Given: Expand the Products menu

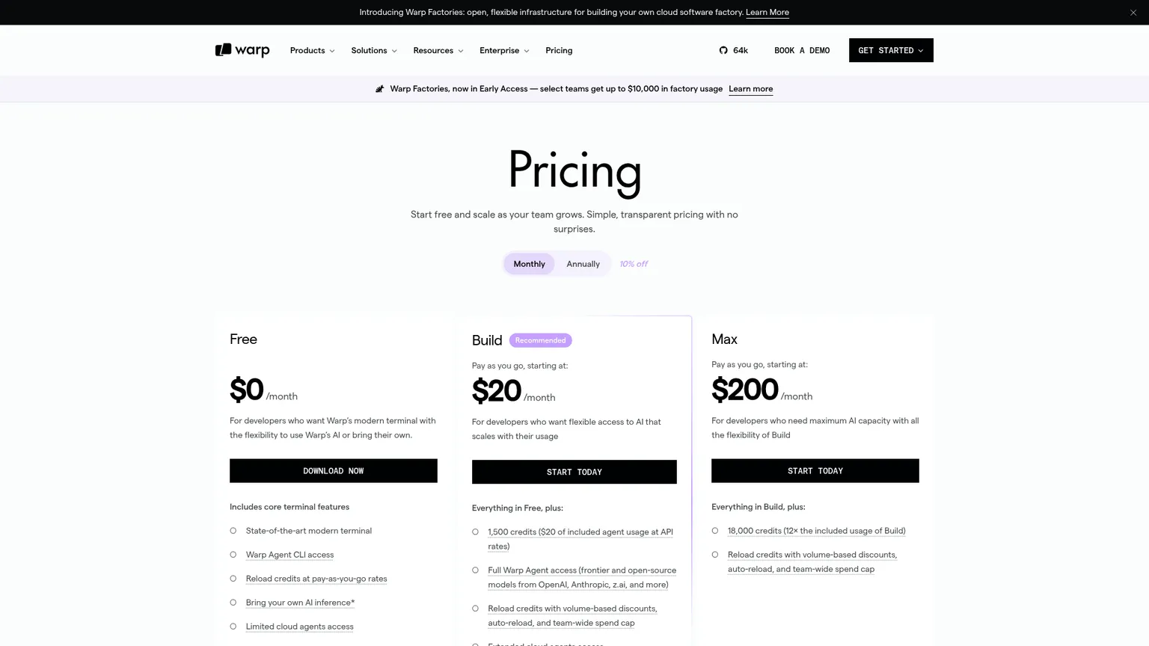Looking at the screenshot, I should tap(313, 50).
